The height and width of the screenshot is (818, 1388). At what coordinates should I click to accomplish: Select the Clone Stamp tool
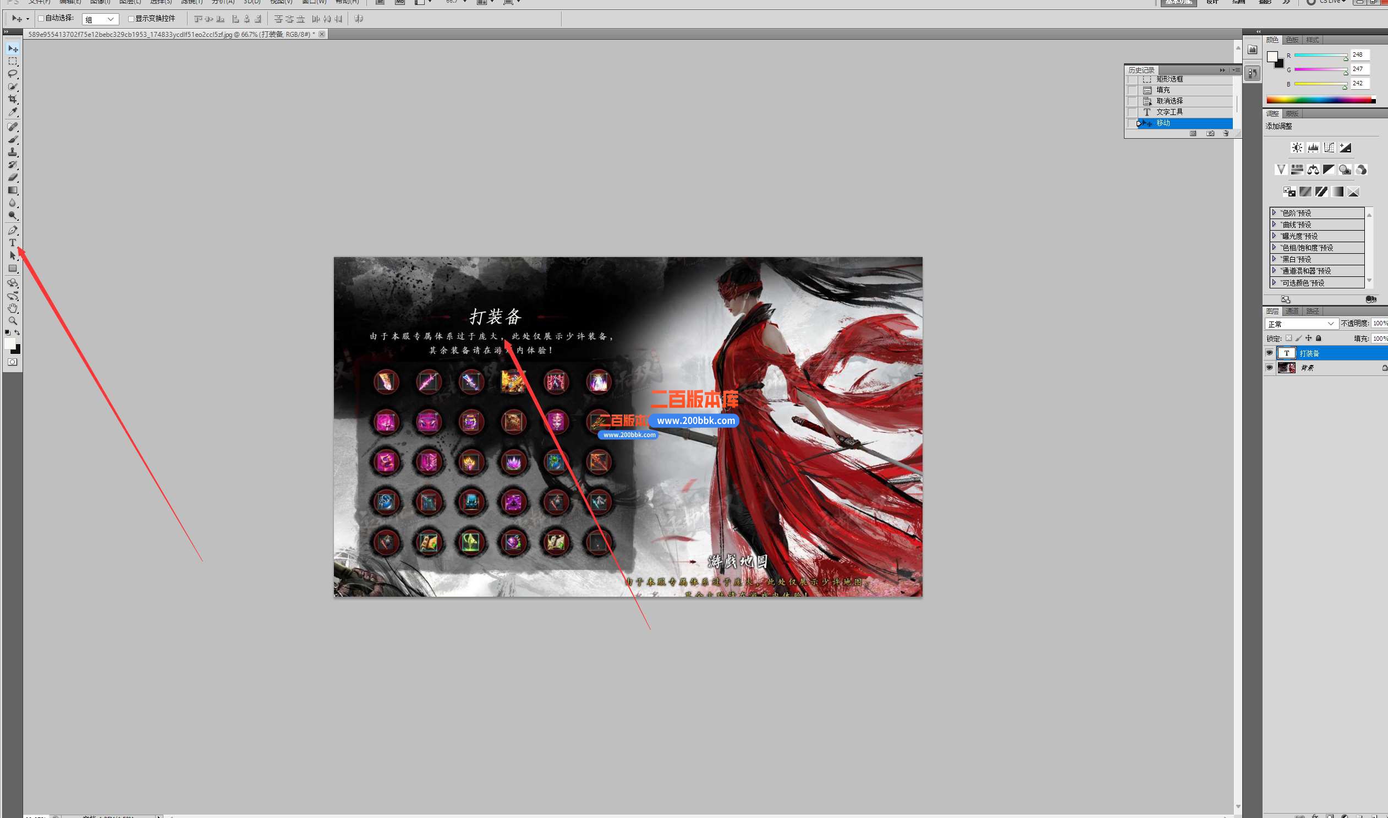coord(13,152)
